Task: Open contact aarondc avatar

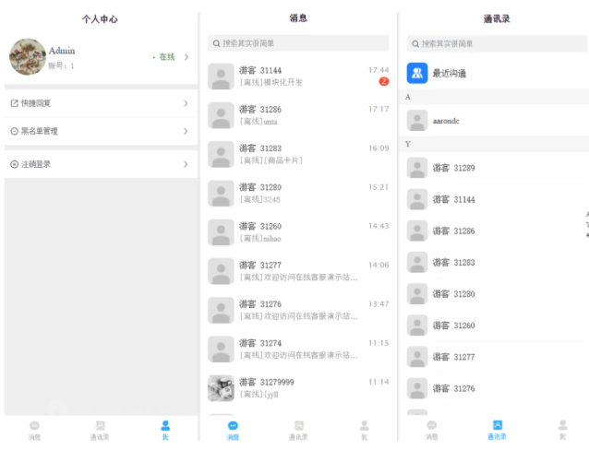Action: tap(417, 121)
